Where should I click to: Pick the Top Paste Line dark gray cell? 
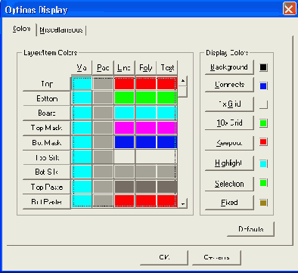124,187
